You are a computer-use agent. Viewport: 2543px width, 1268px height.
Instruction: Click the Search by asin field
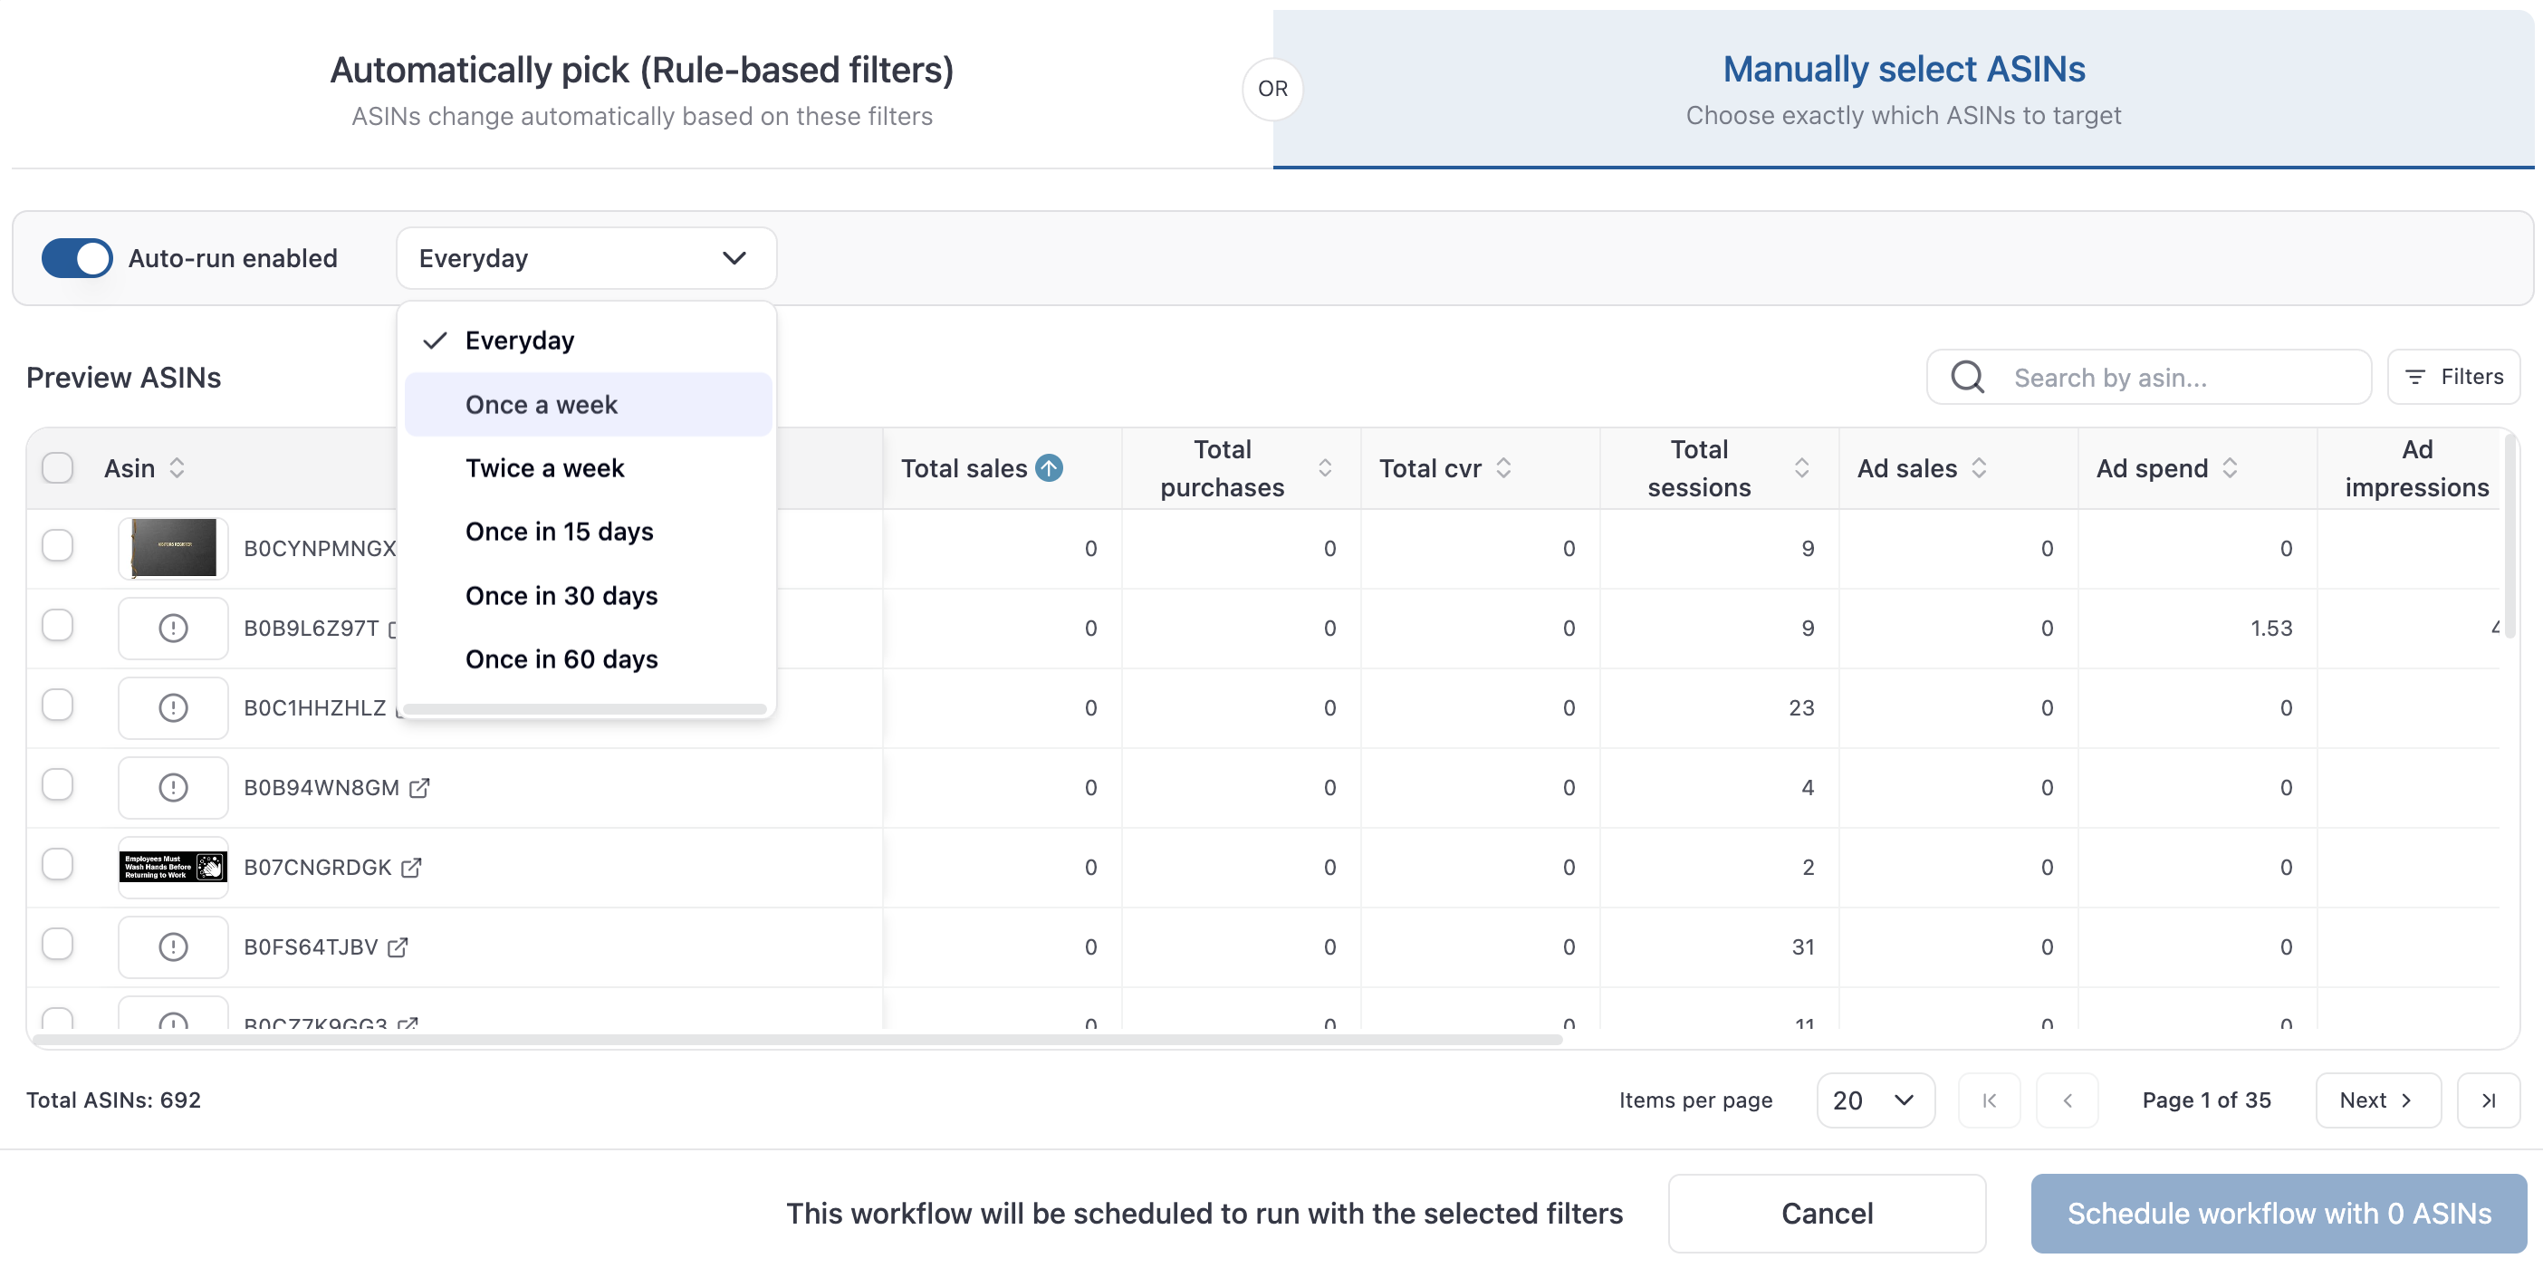(2182, 378)
